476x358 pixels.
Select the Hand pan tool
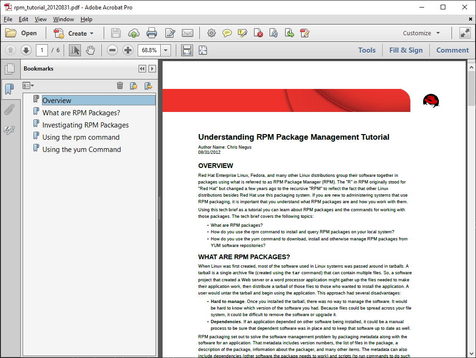tap(90, 50)
